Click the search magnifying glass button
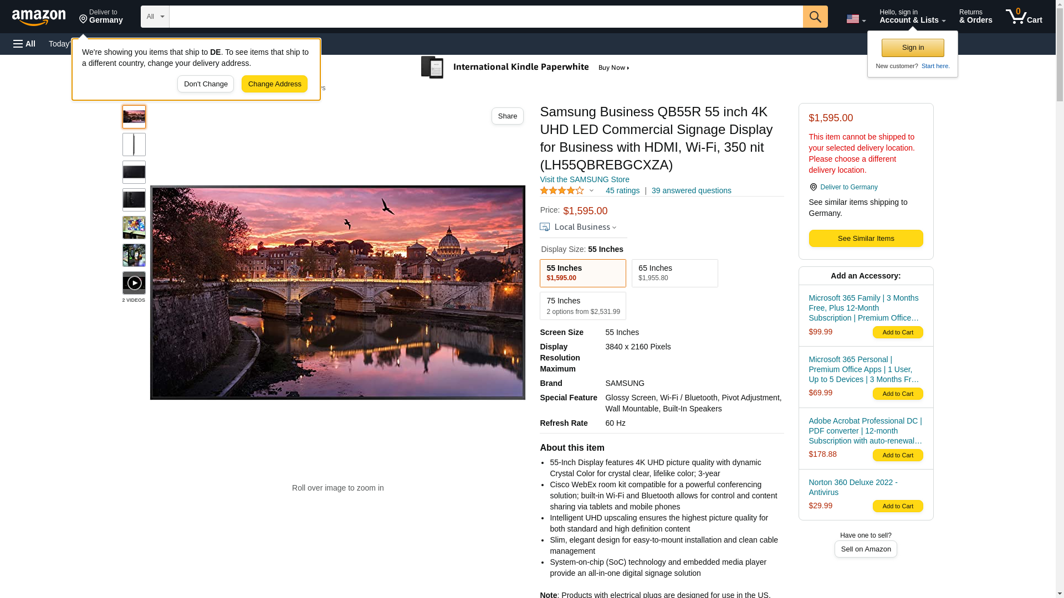Viewport: 1064px width, 598px height. (815, 17)
